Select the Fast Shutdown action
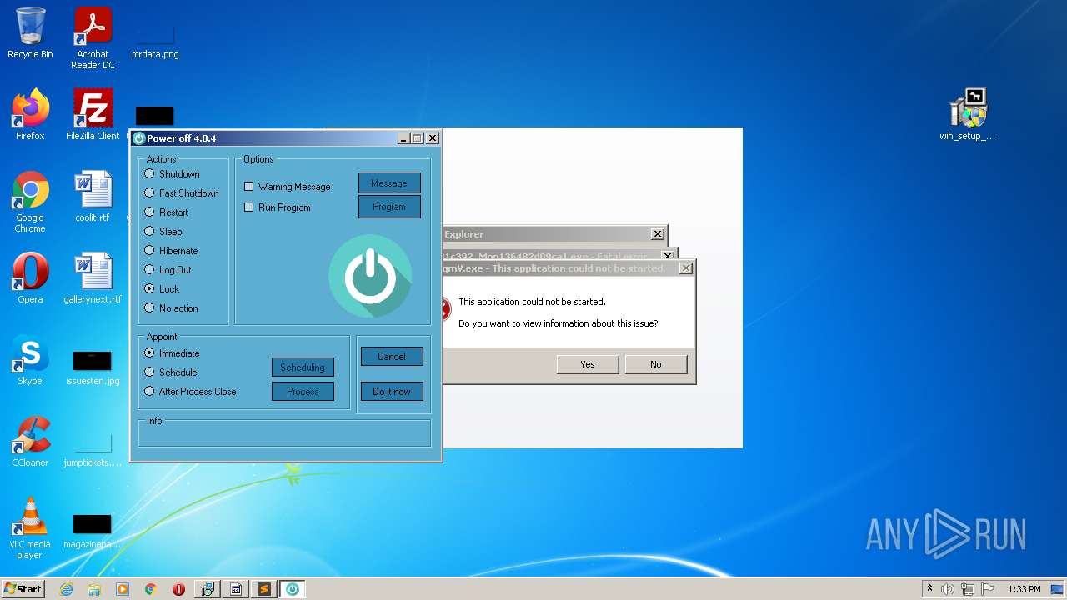 pyautogui.click(x=181, y=193)
